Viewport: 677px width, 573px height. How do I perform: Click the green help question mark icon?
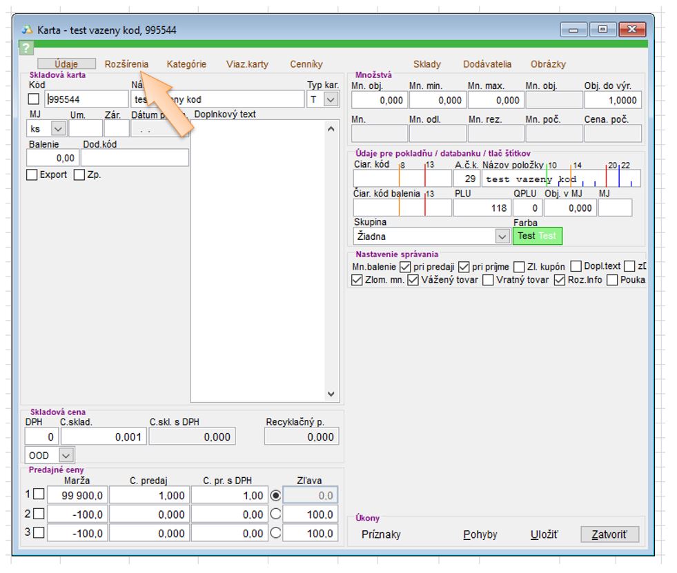click(x=26, y=48)
